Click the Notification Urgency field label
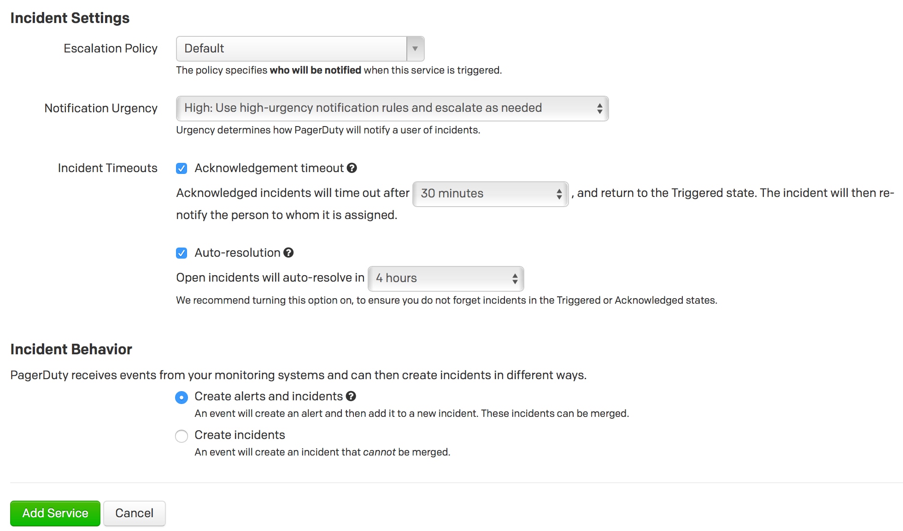Screen dimensions: 903x531 click(101, 108)
